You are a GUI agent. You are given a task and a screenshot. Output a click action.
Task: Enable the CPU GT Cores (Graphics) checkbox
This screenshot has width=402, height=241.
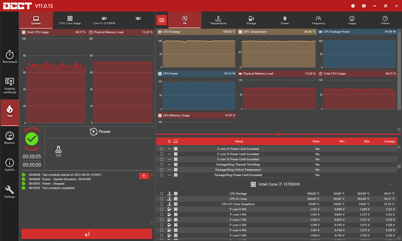click(x=162, y=204)
